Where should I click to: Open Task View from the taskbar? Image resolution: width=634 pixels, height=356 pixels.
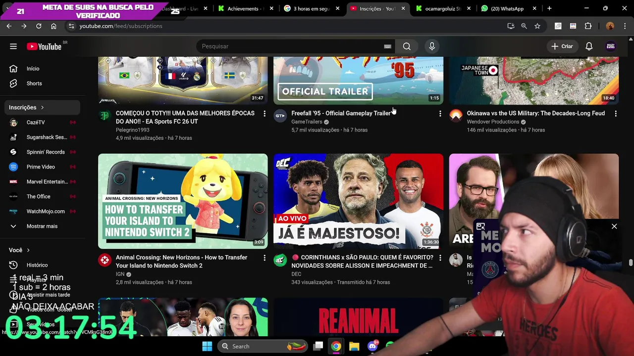pyautogui.click(x=318, y=346)
